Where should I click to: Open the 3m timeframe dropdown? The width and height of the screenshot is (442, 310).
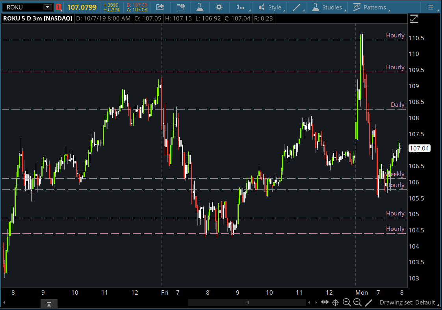(241, 7)
